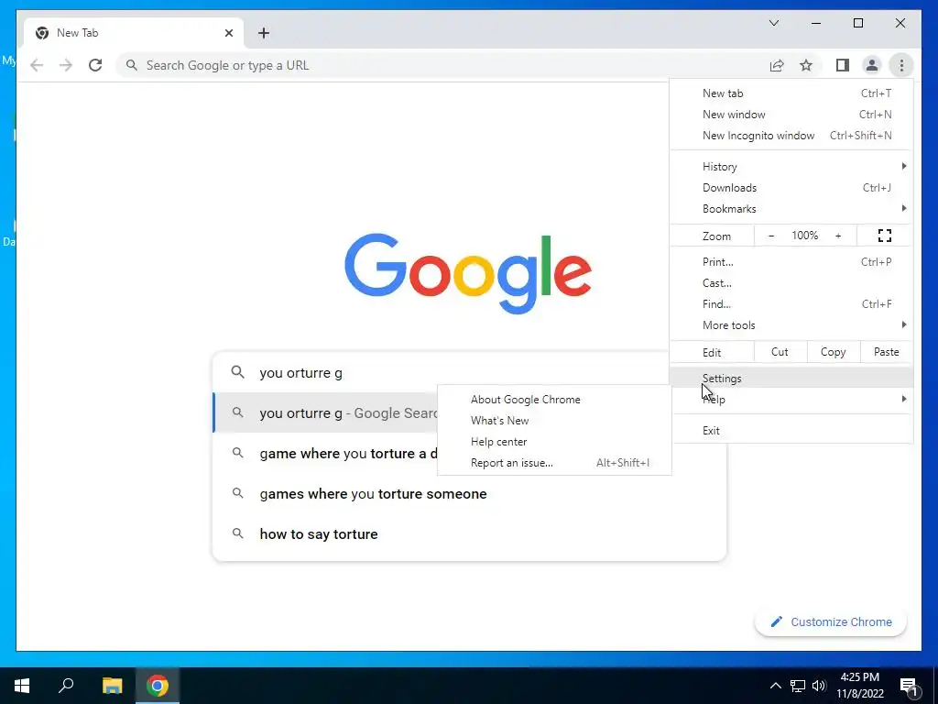Screen dimensions: 938x704
Task: Click Paste in the Edit row
Action: 886,352
